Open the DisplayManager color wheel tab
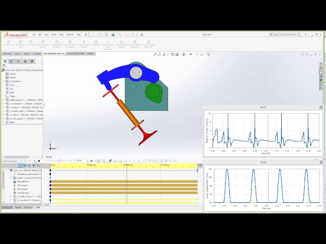The image size is (326, 244). [32, 62]
